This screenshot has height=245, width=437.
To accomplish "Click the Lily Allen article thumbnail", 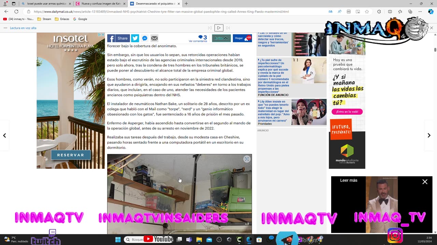I will (x=309, y=112).
